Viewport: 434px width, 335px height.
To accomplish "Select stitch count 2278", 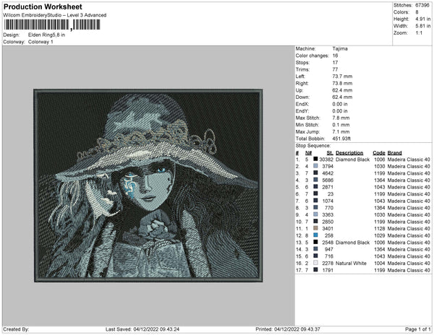I will pyautogui.click(x=328, y=263).
